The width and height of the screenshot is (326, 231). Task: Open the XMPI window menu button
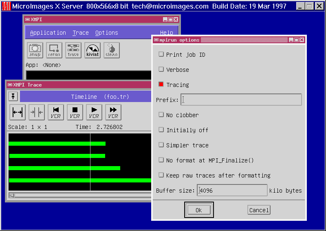pyautogui.click(x=27, y=19)
